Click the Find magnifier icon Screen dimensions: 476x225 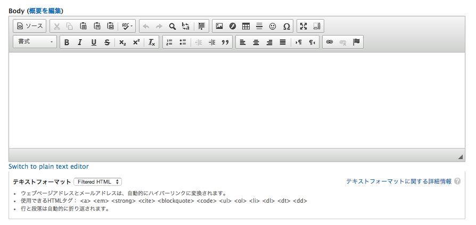[x=173, y=26]
